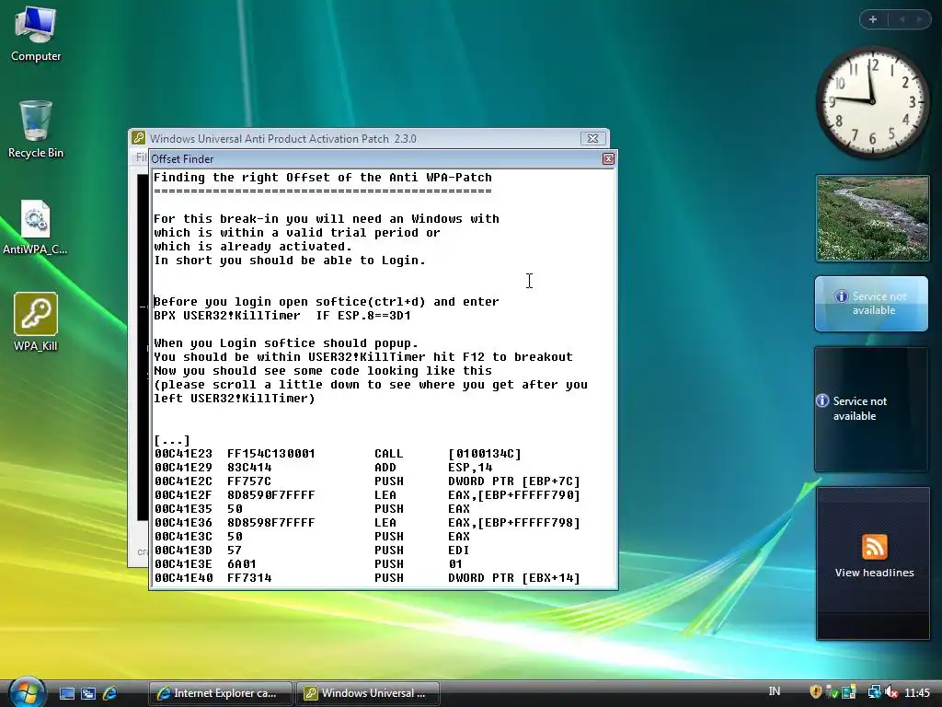The height and width of the screenshot is (707, 942).
Task: Click the LEA EAX,[EBP+FFFFF798] operand
Action: click(x=513, y=523)
